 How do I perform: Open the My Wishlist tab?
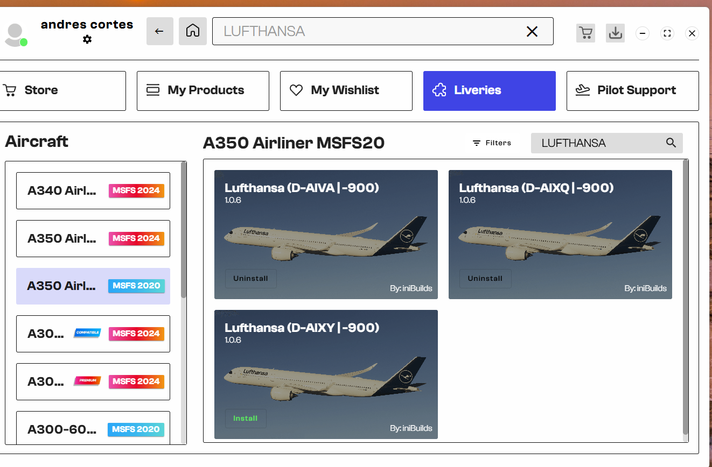tap(346, 90)
